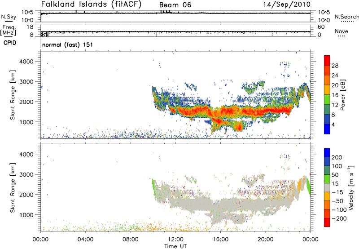Click the "8" label on the power colorbar
This screenshot has height=249, width=359.
click(333, 115)
